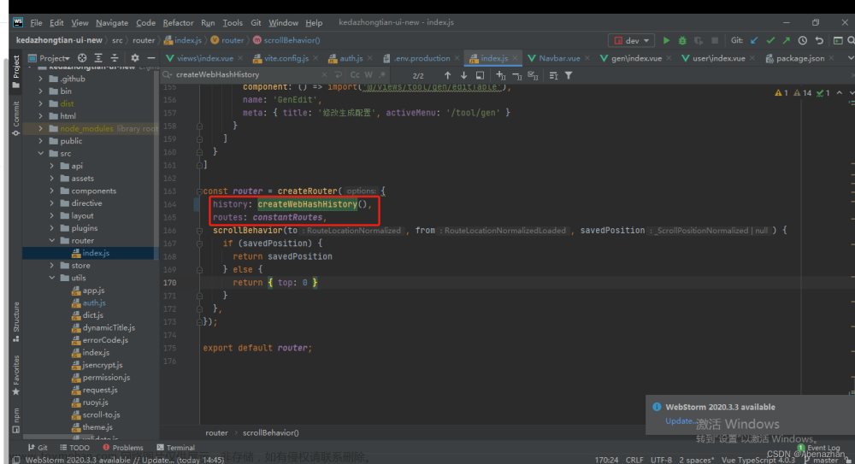This screenshot has height=464, width=855.
Task: Hide the Project panel with the minus icon
Action: pos(151,58)
